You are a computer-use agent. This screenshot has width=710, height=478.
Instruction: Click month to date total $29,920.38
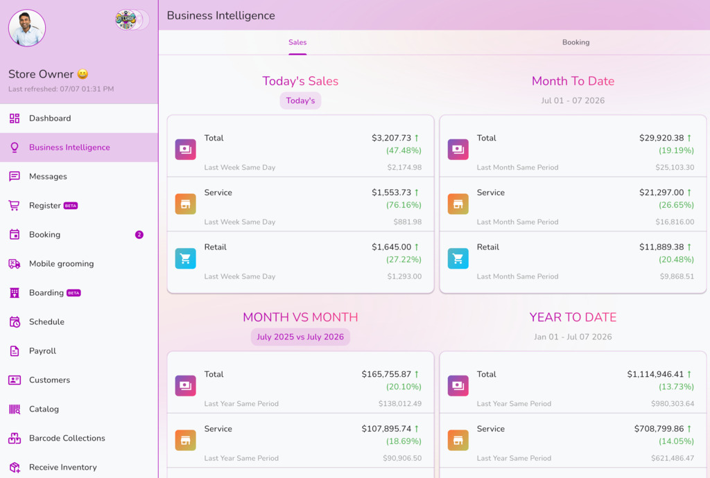pos(661,138)
